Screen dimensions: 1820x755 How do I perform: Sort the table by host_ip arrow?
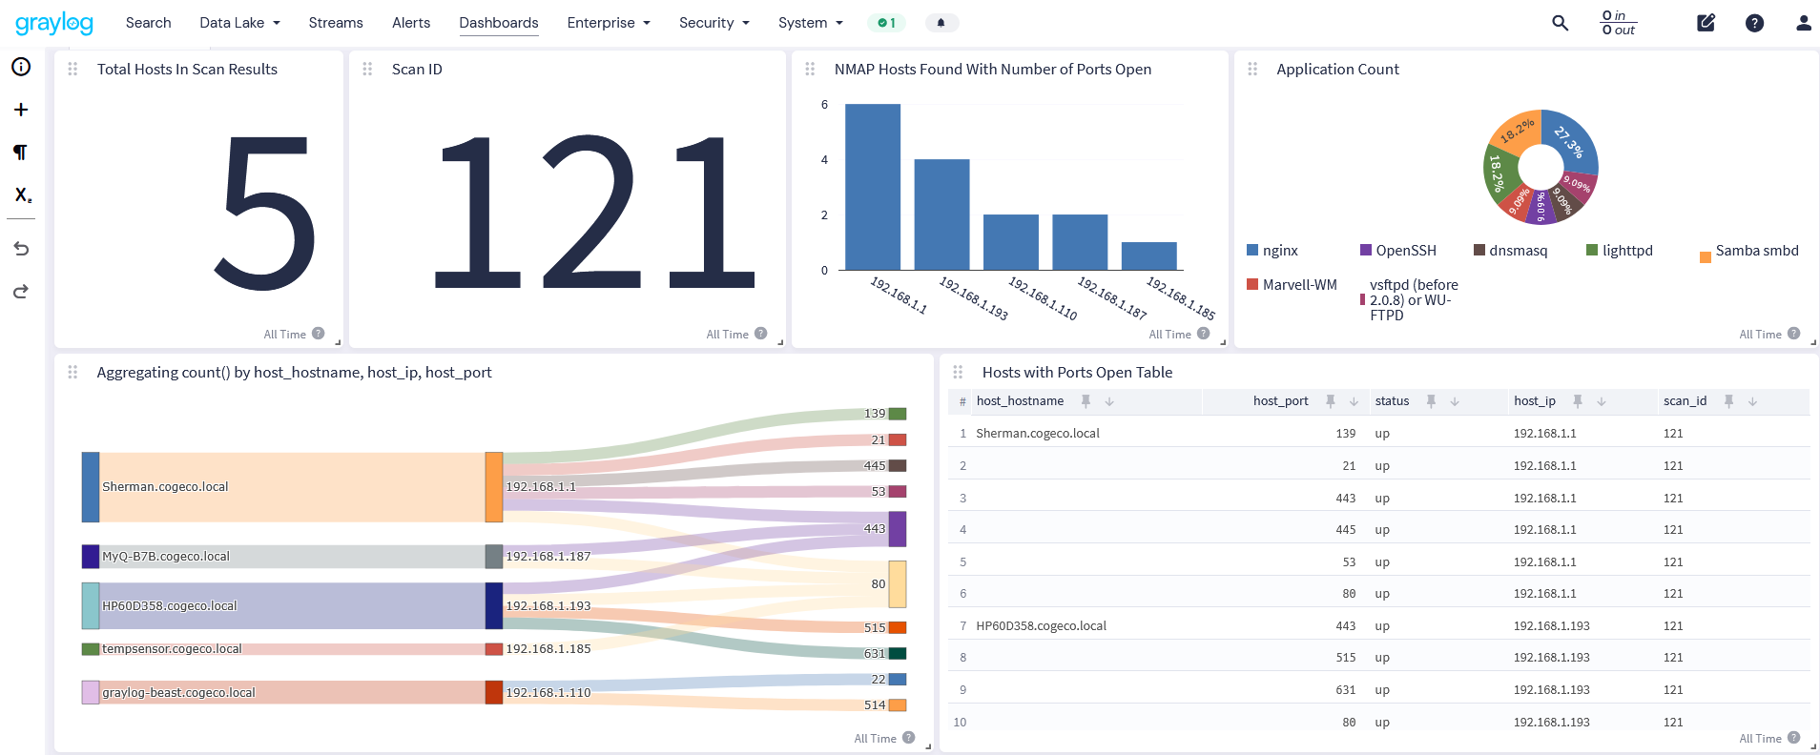pyautogui.click(x=1602, y=401)
